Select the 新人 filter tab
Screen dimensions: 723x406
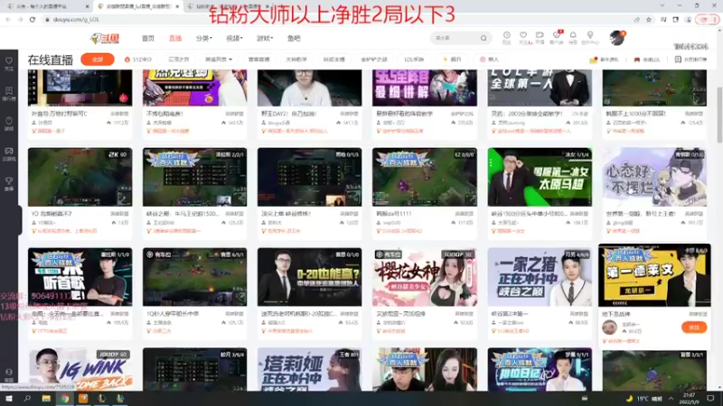pos(489,60)
